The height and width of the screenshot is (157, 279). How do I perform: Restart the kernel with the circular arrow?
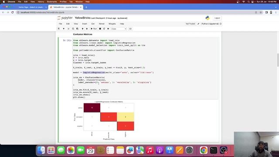[x=104, y=29]
